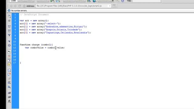The height and width of the screenshot is (109, 194).
Task: Go to home in address toolbar
Action: coord(24,6)
